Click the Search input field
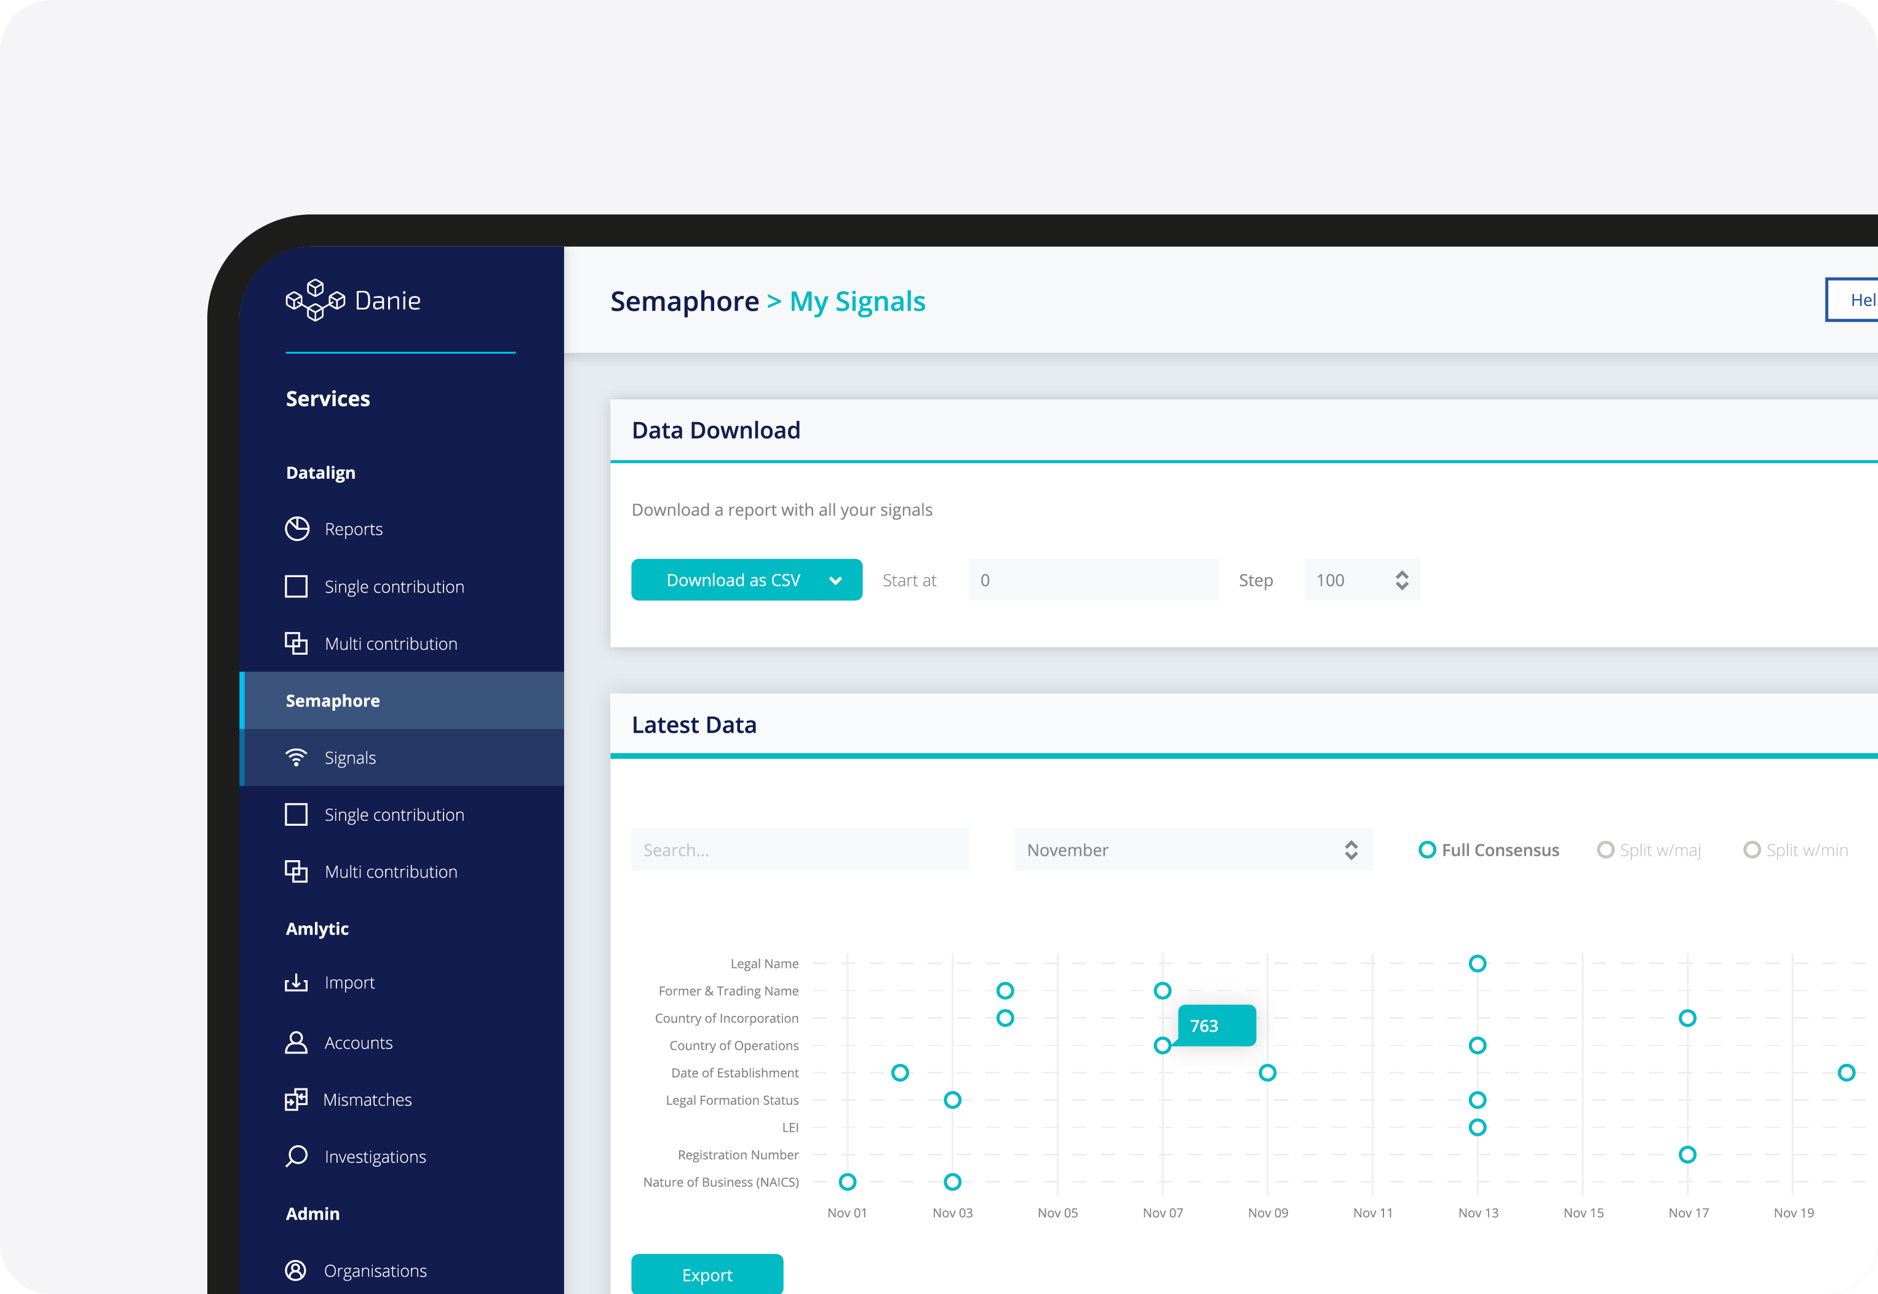The height and width of the screenshot is (1294, 1878). pos(798,849)
